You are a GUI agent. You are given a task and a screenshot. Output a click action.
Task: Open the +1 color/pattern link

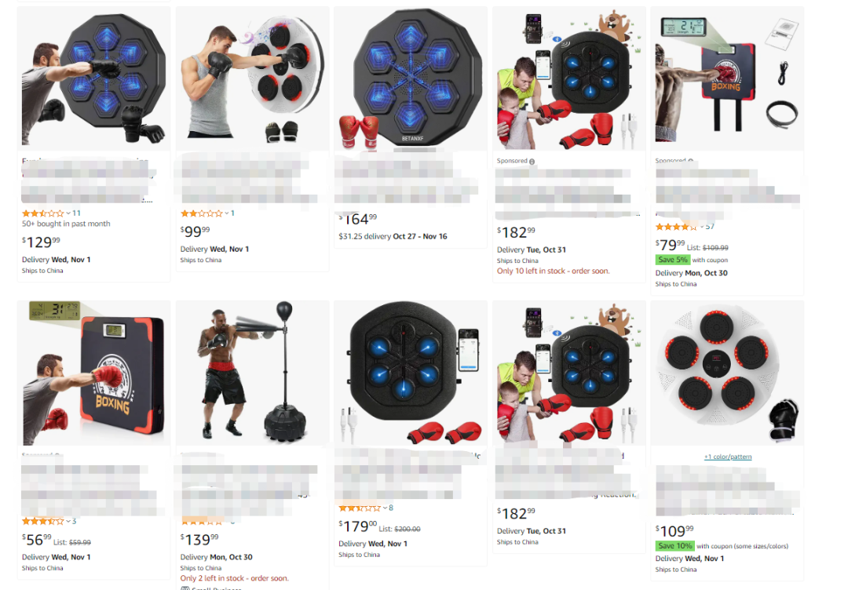click(727, 457)
